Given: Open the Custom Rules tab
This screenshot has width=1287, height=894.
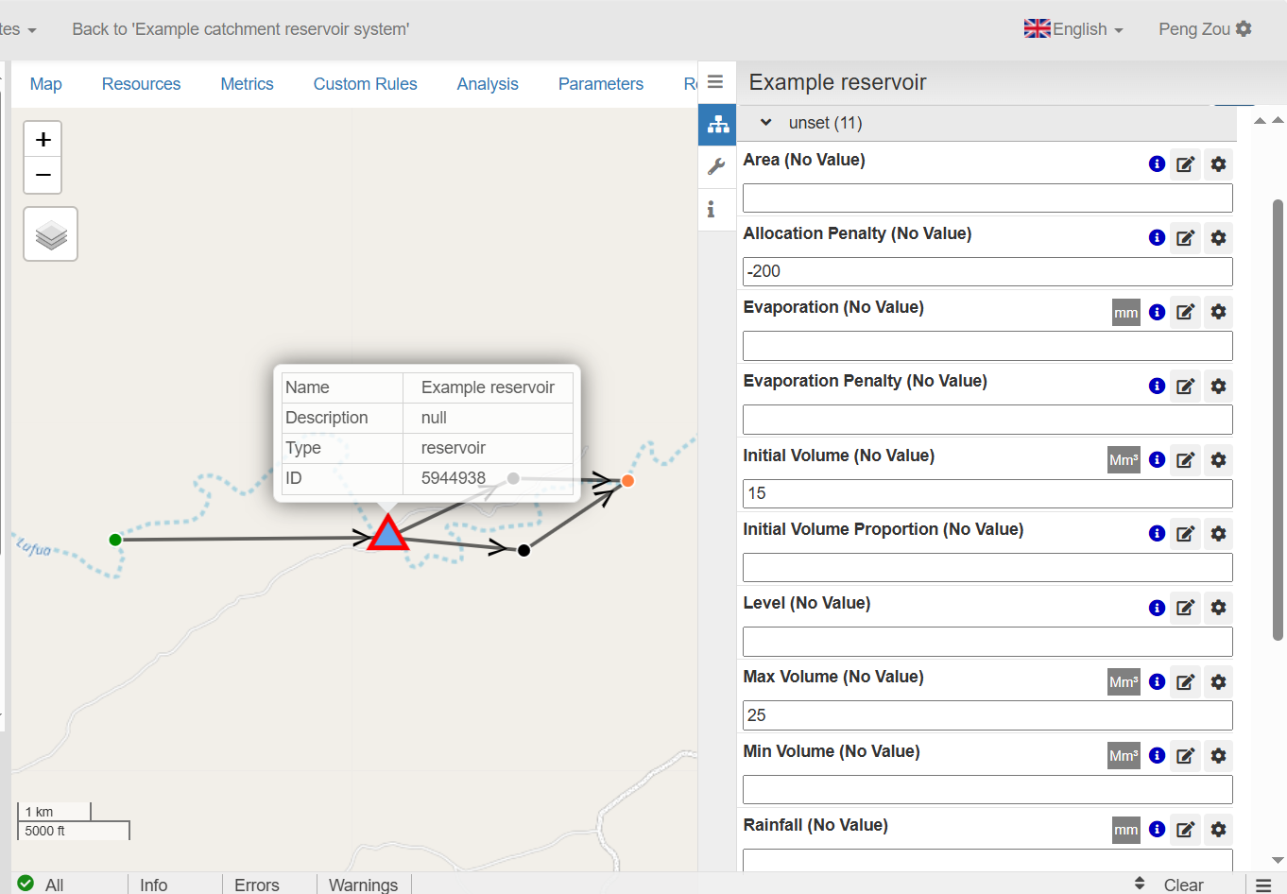Looking at the screenshot, I should (365, 84).
